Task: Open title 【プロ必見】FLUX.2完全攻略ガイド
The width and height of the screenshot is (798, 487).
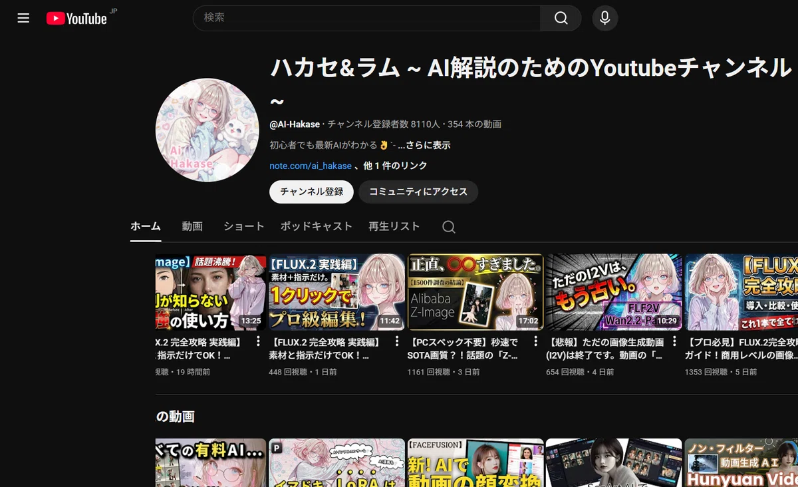Action: (x=741, y=349)
